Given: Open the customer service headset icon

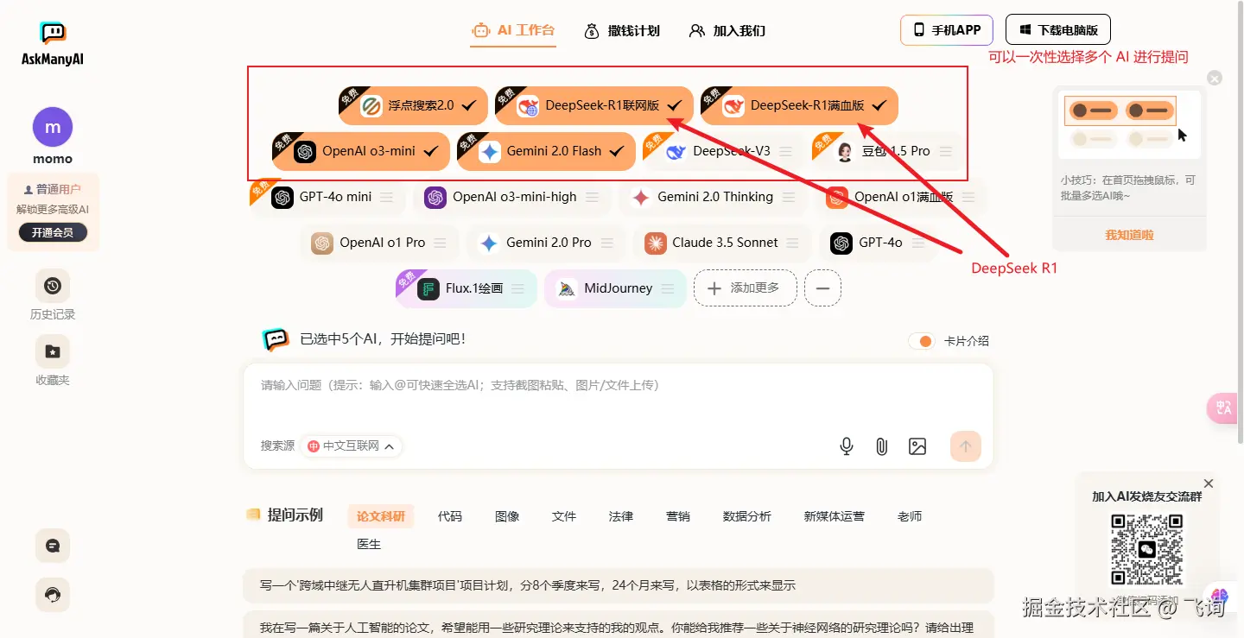Looking at the screenshot, I should click(x=53, y=595).
